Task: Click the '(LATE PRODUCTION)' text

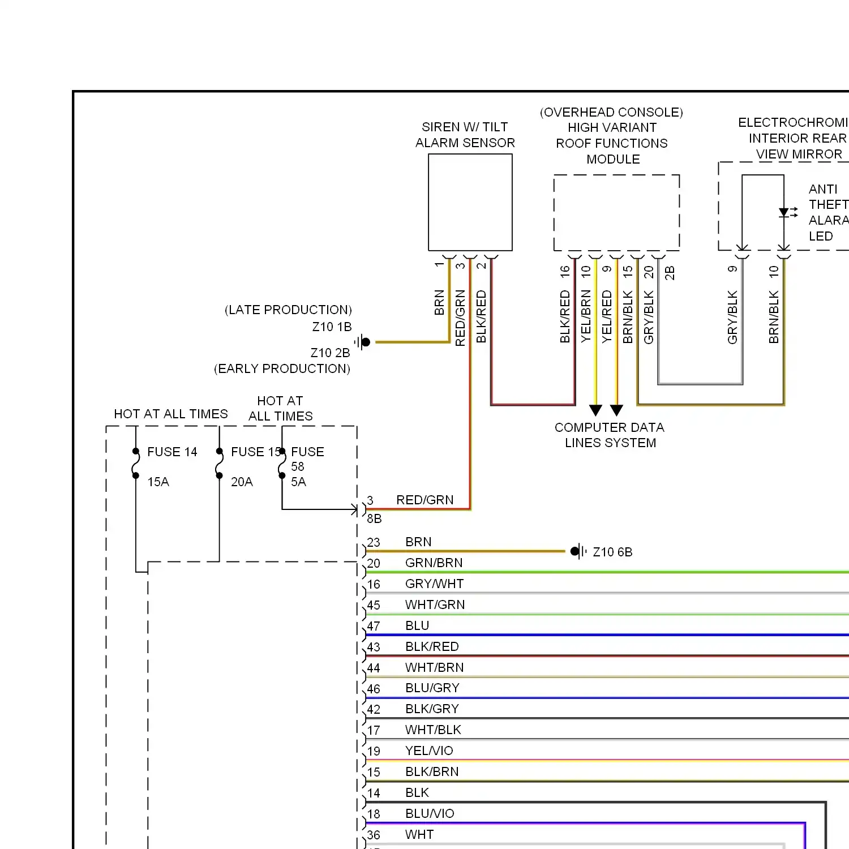Action: pos(288,310)
